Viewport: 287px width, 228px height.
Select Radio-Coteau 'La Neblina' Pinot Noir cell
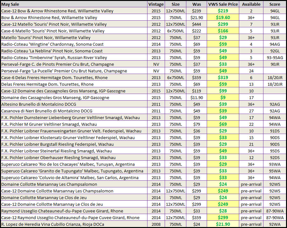tap(74, 51)
